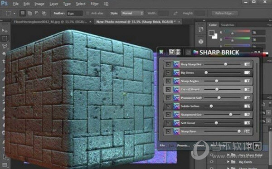Open the Select menu
This screenshot has height=169, width=272.
[x=81, y=4]
